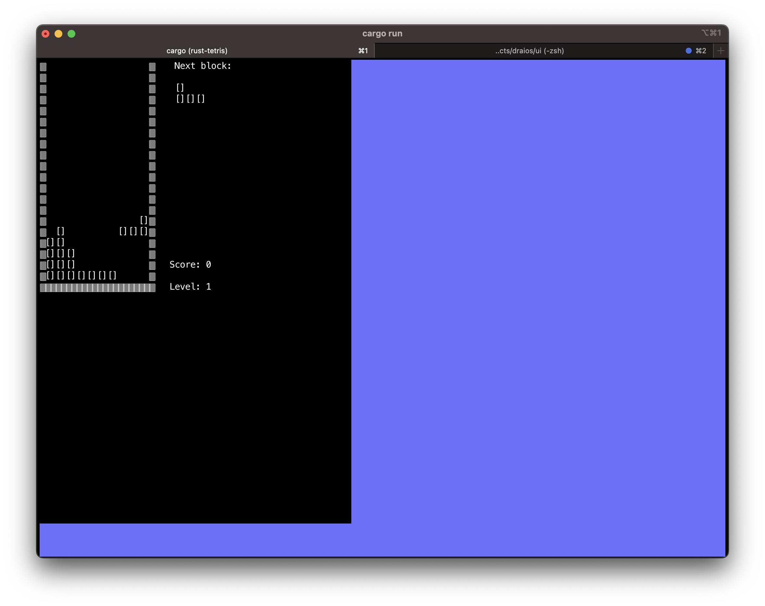765x606 pixels.
Task: Click the 'Level: 1' text
Action: click(x=190, y=287)
